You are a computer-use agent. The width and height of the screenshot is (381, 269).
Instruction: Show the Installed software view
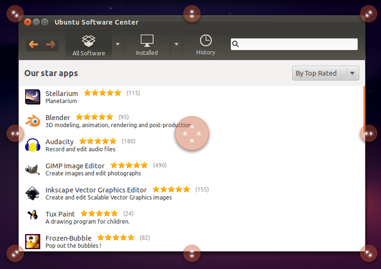pos(147,45)
